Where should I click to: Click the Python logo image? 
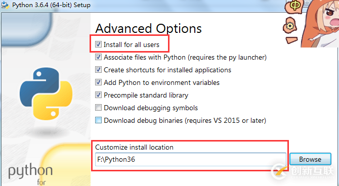(46, 94)
